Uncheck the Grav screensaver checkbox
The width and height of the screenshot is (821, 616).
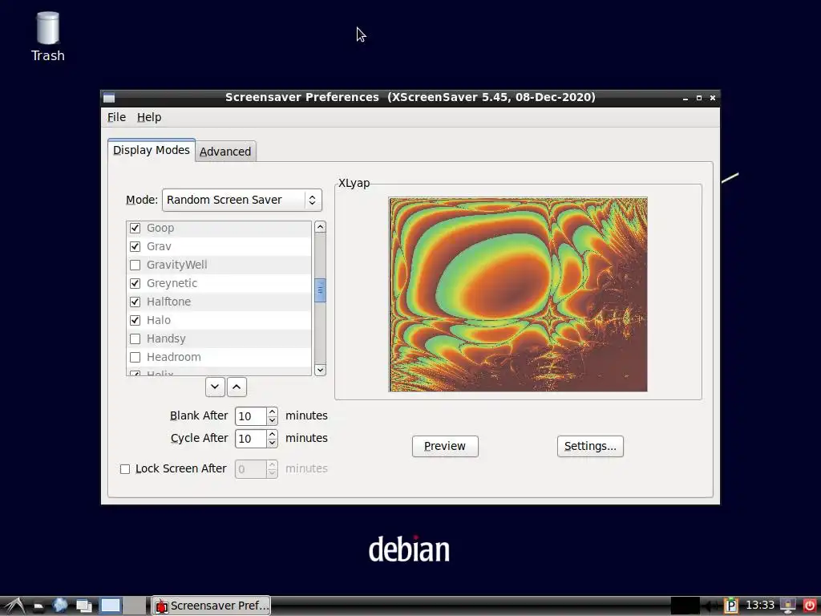coord(135,246)
